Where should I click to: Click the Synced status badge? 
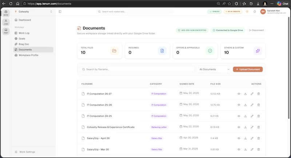point(214,12)
